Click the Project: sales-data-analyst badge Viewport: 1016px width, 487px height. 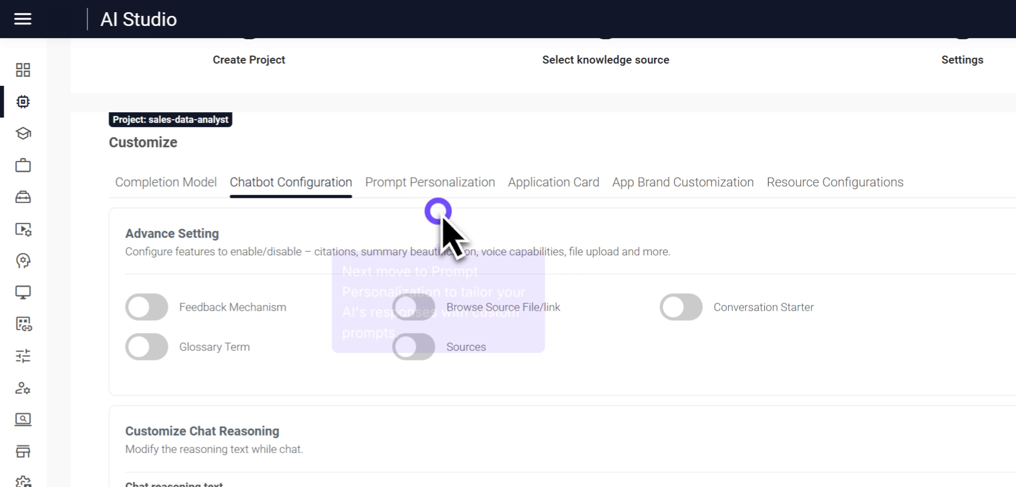(x=170, y=120)
